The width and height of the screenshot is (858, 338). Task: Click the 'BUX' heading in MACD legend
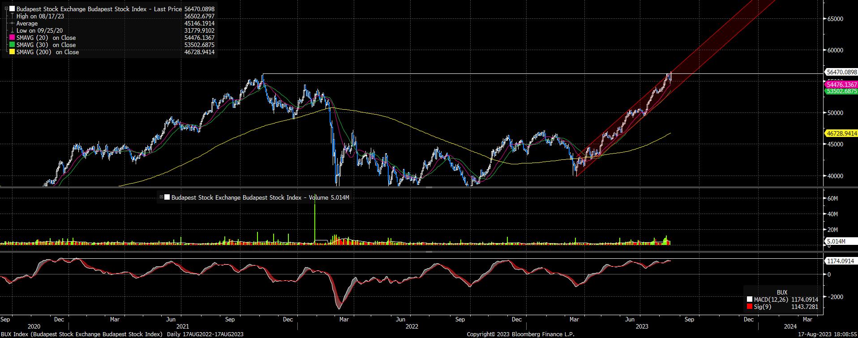[782, 292]
